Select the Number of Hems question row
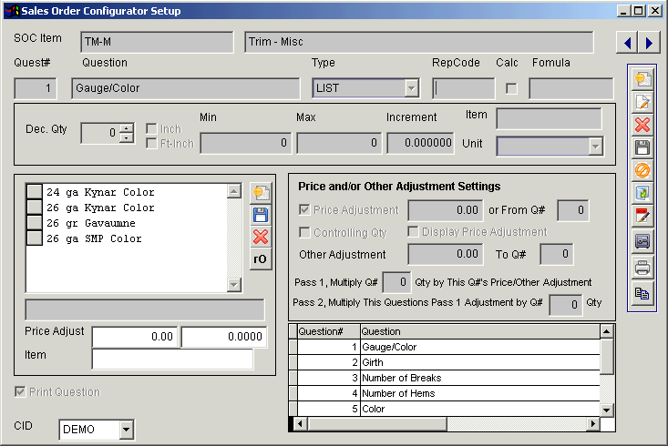 point(478,393)
